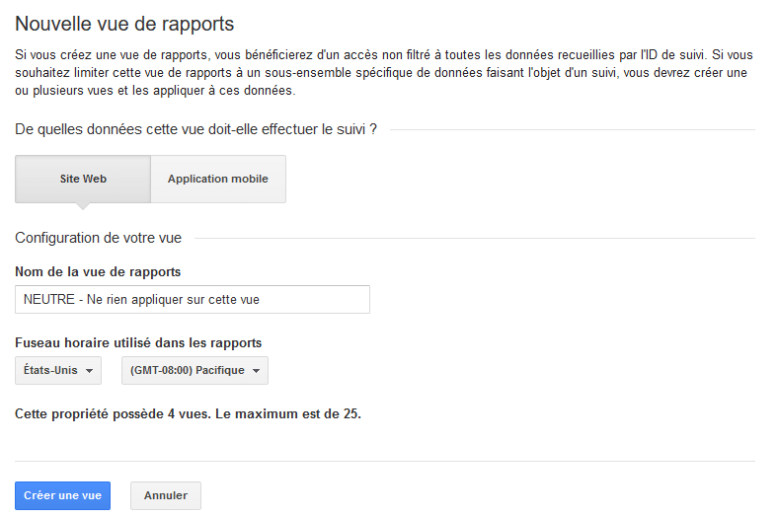Viewport: 777px width, 517px height.
Task: Click the Fuseau horaire utilisé dans les rapports label
Action: click(x=138, y=342)
